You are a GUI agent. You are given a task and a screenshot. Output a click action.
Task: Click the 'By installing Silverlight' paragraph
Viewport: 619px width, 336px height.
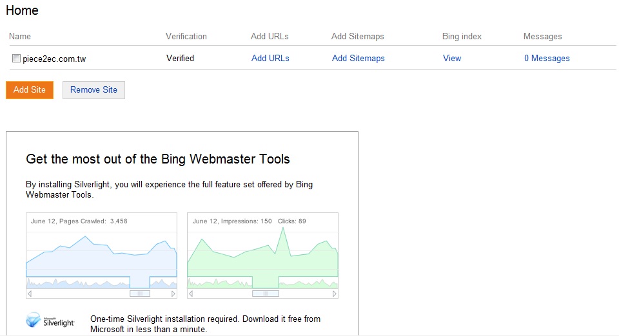coord(169,189)
